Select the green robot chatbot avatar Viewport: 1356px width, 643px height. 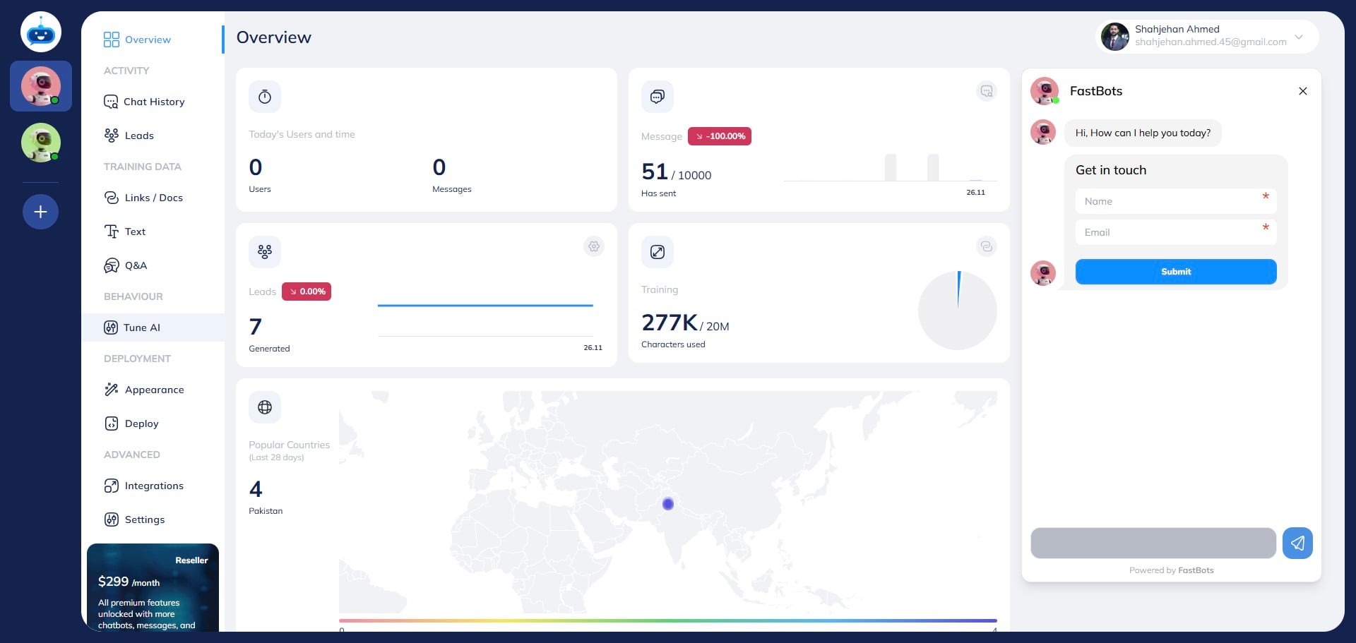pos(40,143)
